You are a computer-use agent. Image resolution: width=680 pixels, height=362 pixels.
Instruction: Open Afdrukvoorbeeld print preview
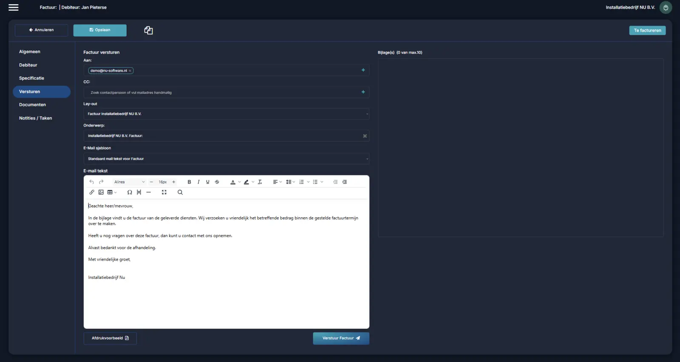click(x=110, y=338)
